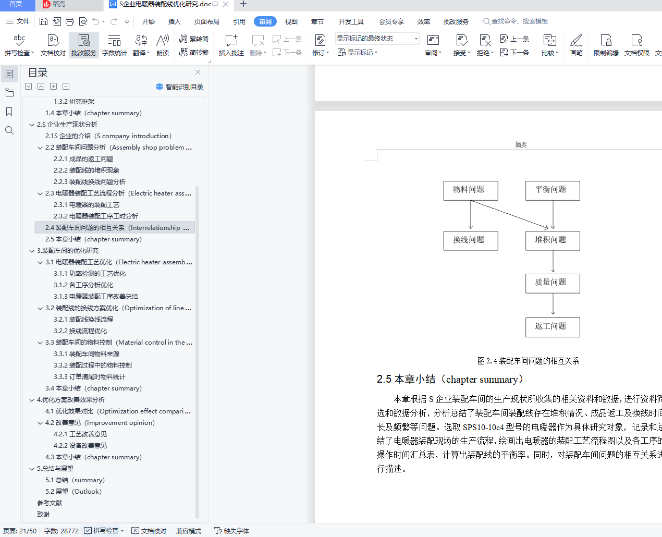Viewport: 662px width, 537px height.
Task: Convert text with 繁转简
Action: (x=194, y=39)
